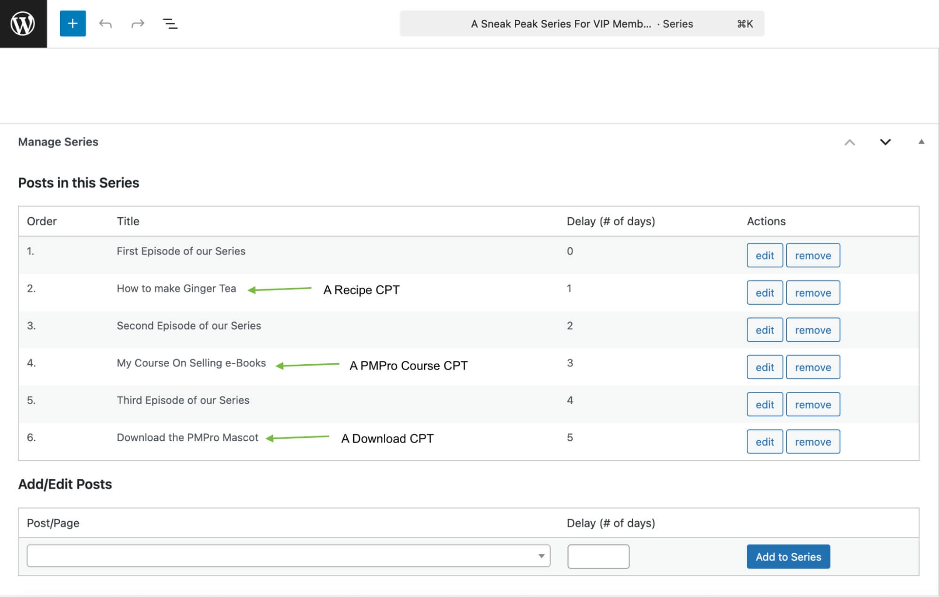Click the WordPress logo to exit the editor
The width and height of the screenshot is (939, 597).
tap(23, 23)
